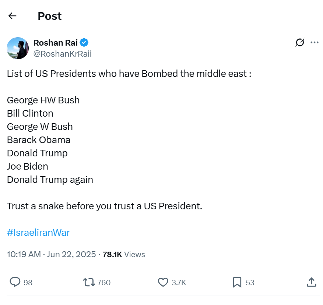This screenshot has height=305, width=323.
Task: Repost this post via the arrows icon
Action: (88, 282)
